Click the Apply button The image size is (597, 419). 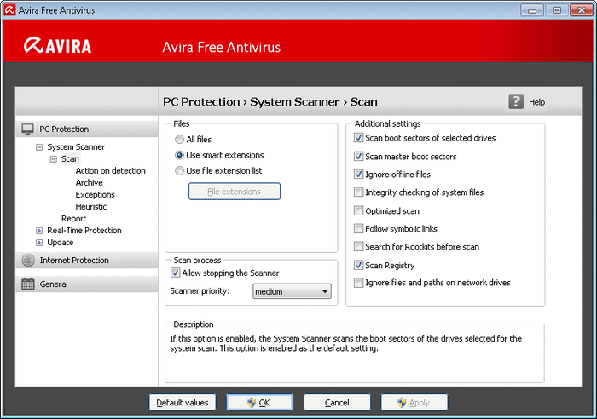pyautogui.click(x=414, y=402)
